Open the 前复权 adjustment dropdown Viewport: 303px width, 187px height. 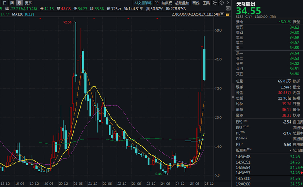pyautogui.click(x=167, y=3)
